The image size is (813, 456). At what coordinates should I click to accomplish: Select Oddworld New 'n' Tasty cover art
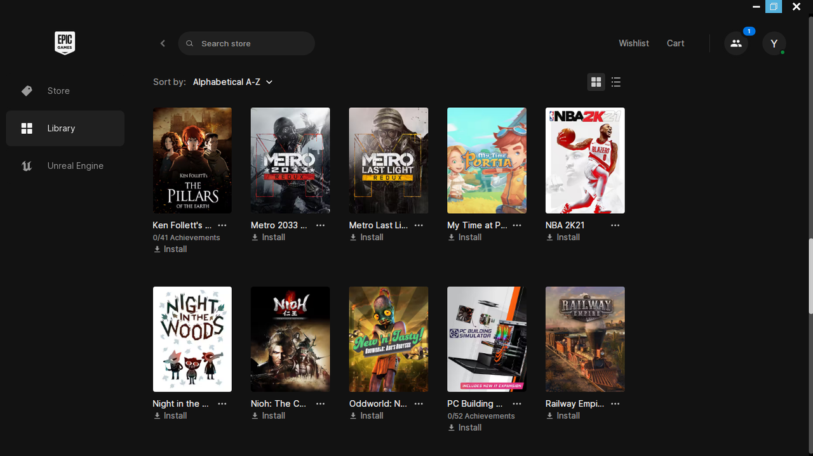389,339
